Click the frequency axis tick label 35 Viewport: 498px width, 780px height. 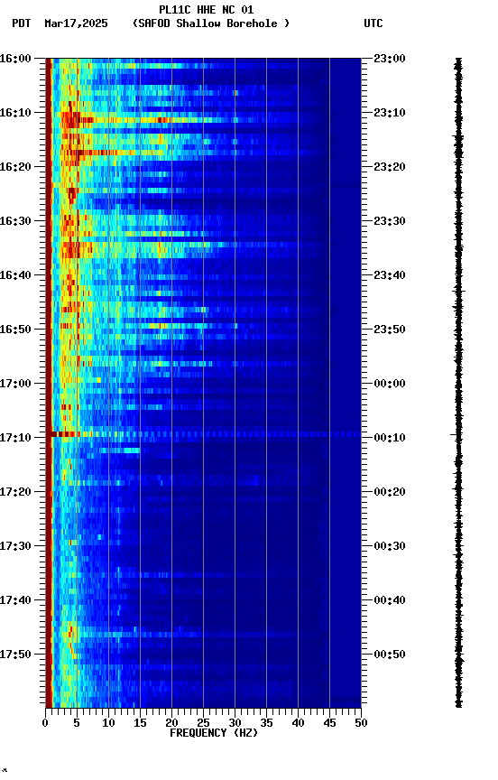(266, 723)
